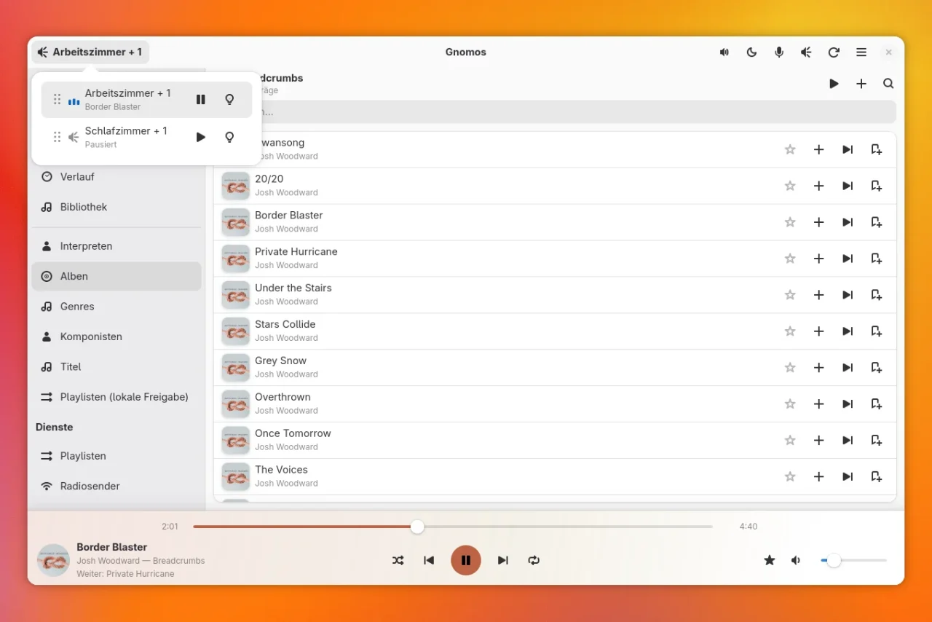Screen dimensions: 932x622
Task: Favorite the 20/20 track
Action: (790, 186)
